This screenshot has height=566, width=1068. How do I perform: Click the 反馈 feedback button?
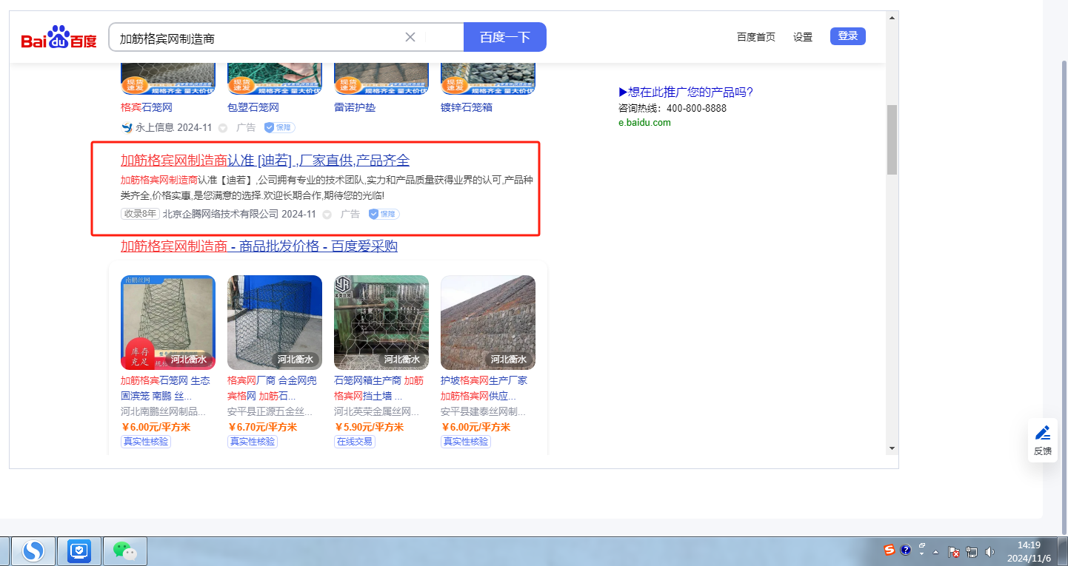click(x=1043, y=440)
